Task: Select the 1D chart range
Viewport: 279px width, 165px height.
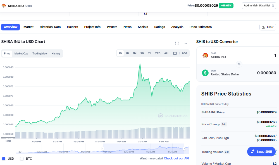Action: [x=120, y=53]
